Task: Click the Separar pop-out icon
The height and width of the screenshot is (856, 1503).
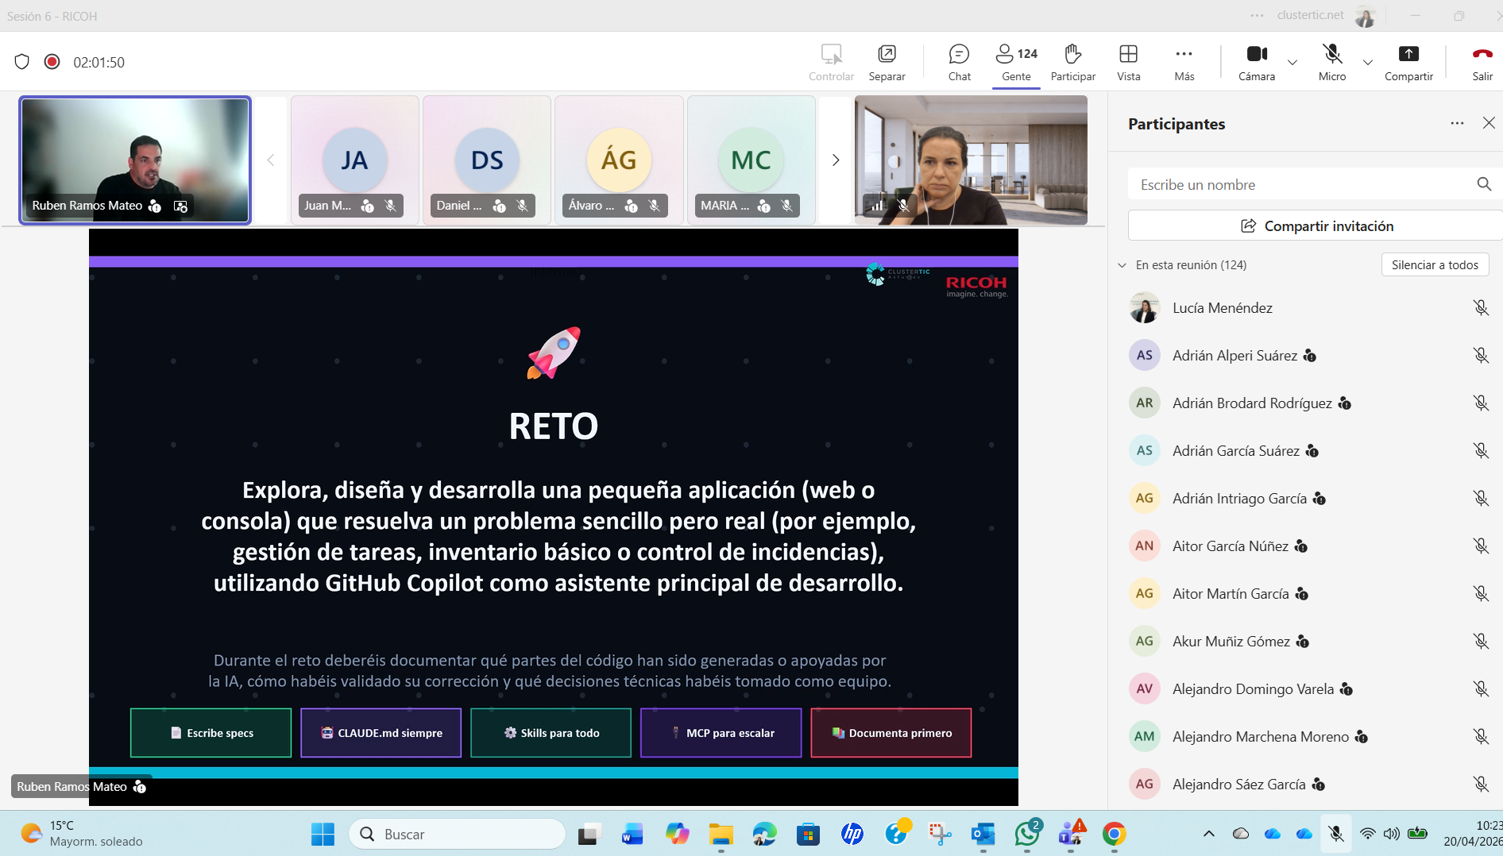Action: pos(887,62)
